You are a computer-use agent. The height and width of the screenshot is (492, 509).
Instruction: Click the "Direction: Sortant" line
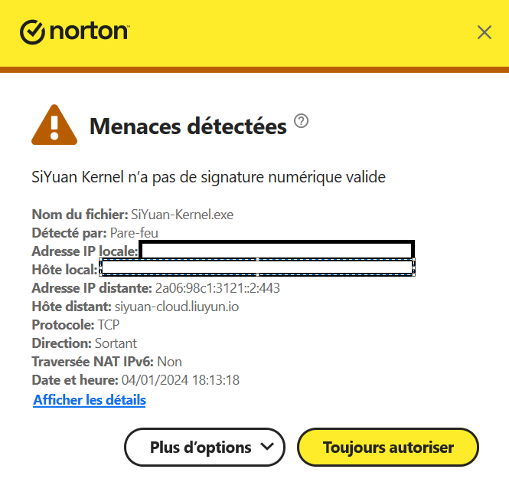84,343
